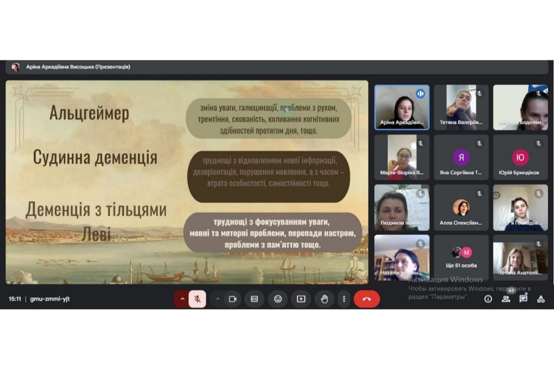Open the Activities shapes icon
The width and height of the screenshot is (554, 369).
541,299
